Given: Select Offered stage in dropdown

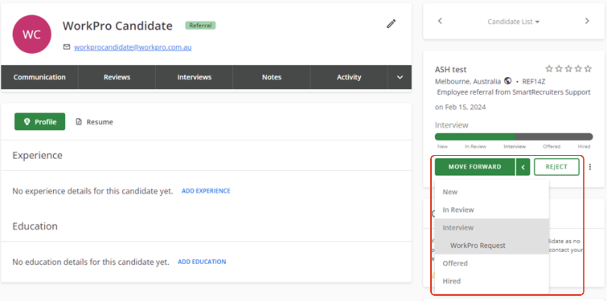Looking at the screenshot, I should [x=491, y=263].
